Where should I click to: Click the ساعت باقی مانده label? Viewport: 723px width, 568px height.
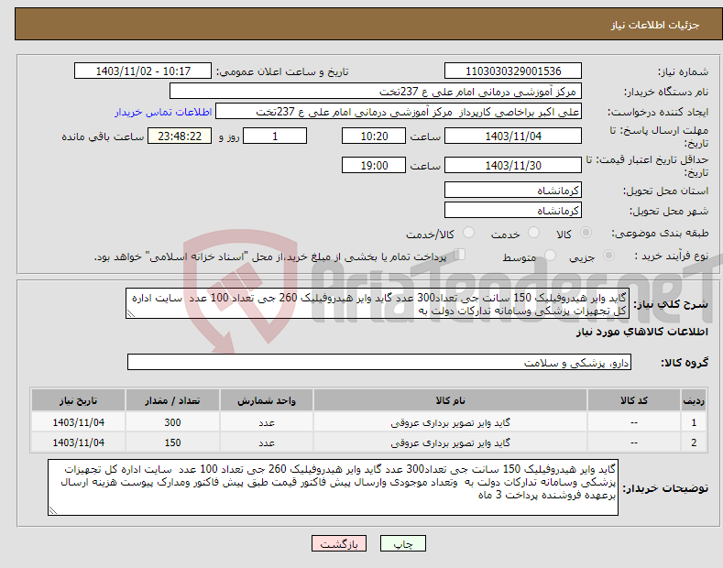coord(103,137)
